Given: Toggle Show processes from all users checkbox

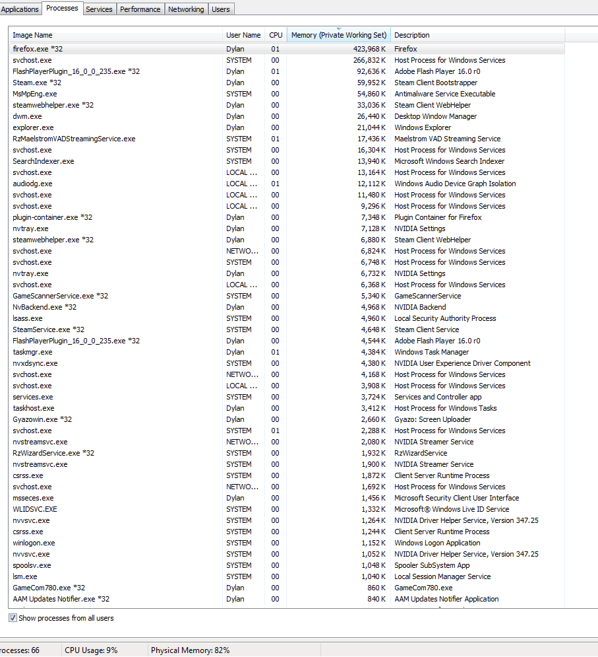Looking at the screenshot, I should [x=13, y=617].
